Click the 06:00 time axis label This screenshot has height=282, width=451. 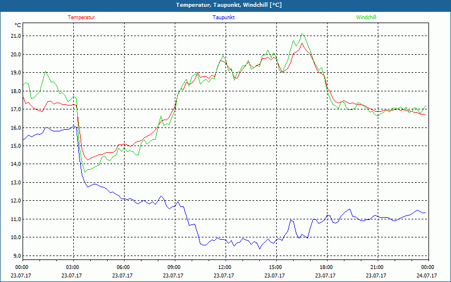click(123, 267)
